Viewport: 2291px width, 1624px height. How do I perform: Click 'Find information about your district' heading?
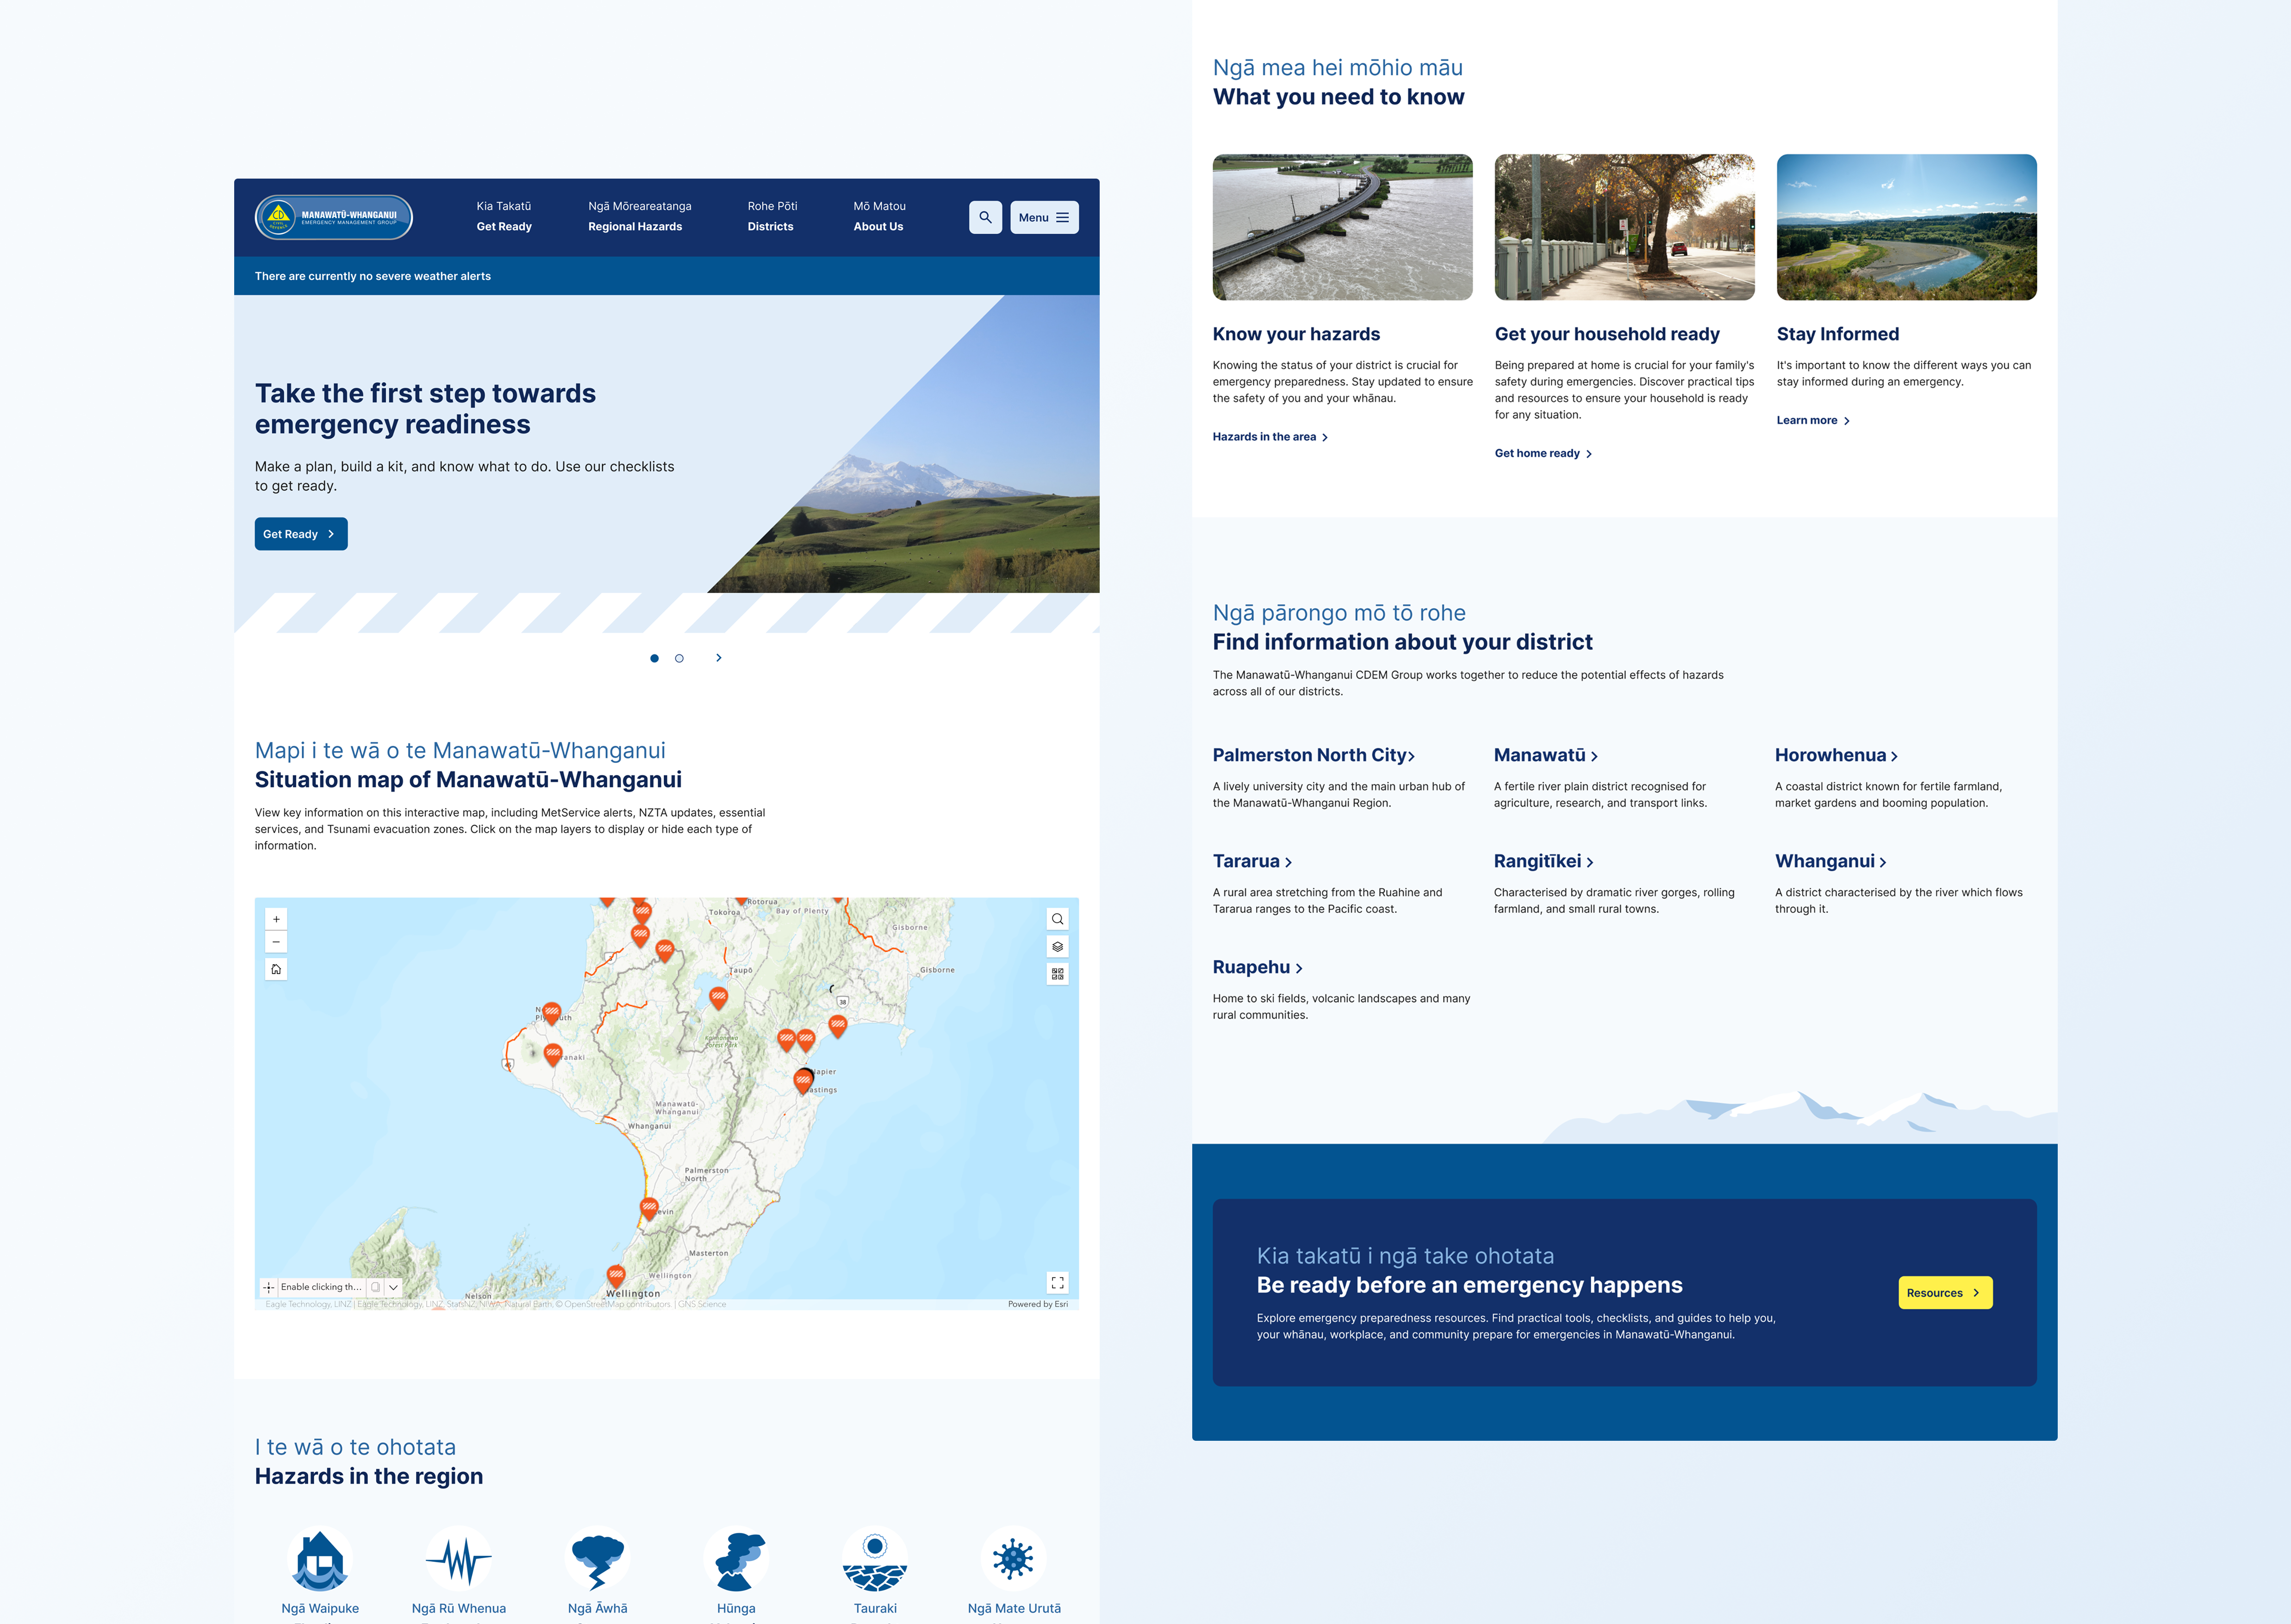pos(1403,642)
